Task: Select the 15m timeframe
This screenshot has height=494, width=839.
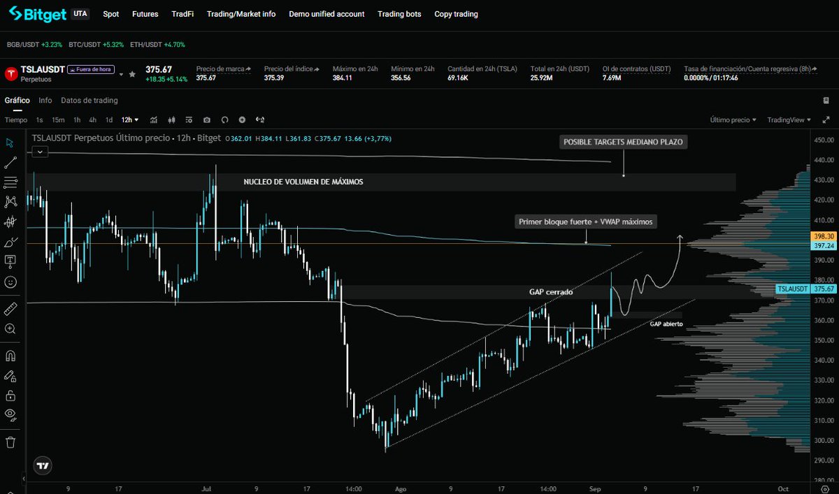Action: [58, 119]
